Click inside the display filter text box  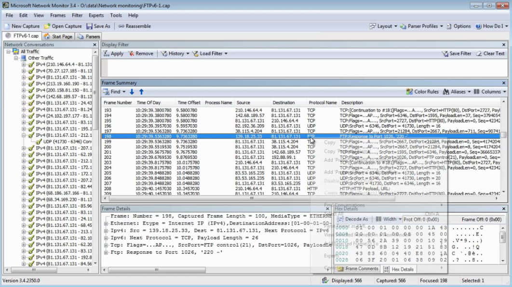(307, 68)
